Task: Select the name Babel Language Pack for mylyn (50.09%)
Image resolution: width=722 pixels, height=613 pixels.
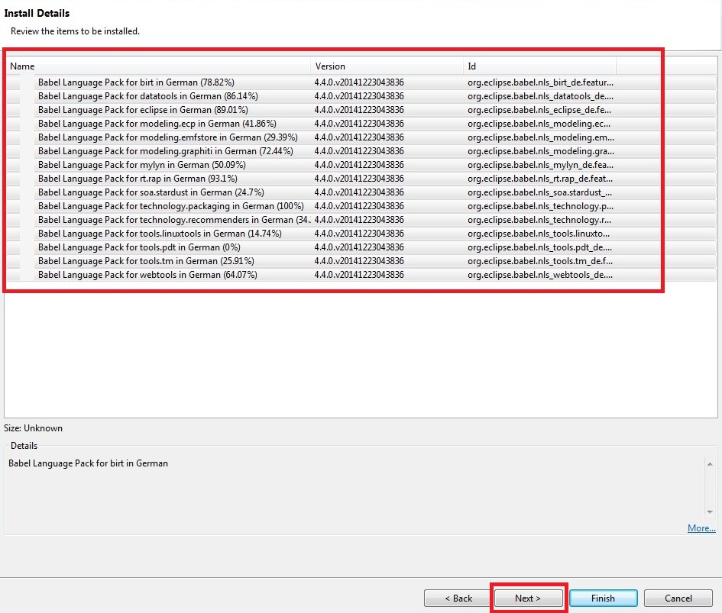Action: tap(142, 165)
